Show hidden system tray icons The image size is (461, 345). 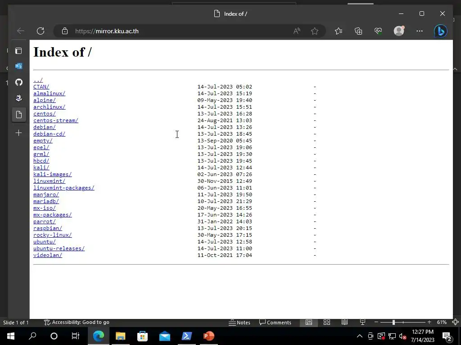coord(359,336)
